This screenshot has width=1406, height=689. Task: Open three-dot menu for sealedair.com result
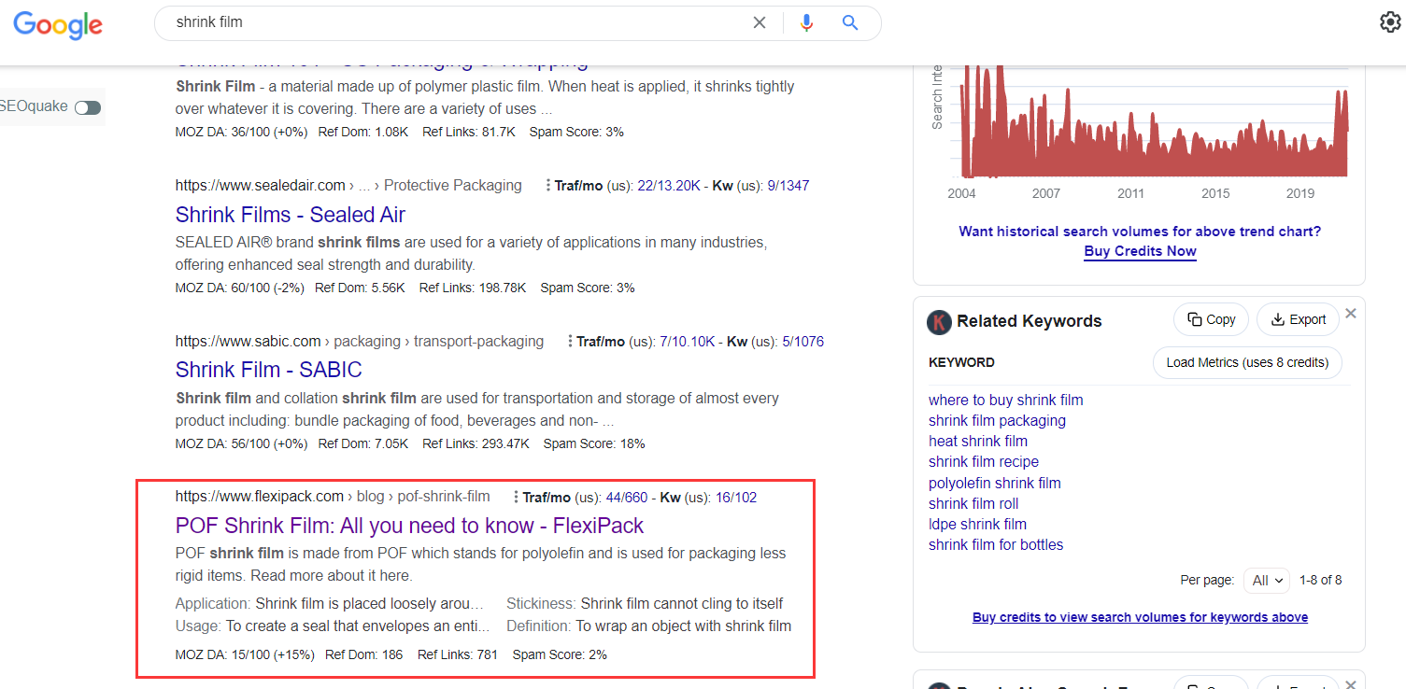pos(547,186)
